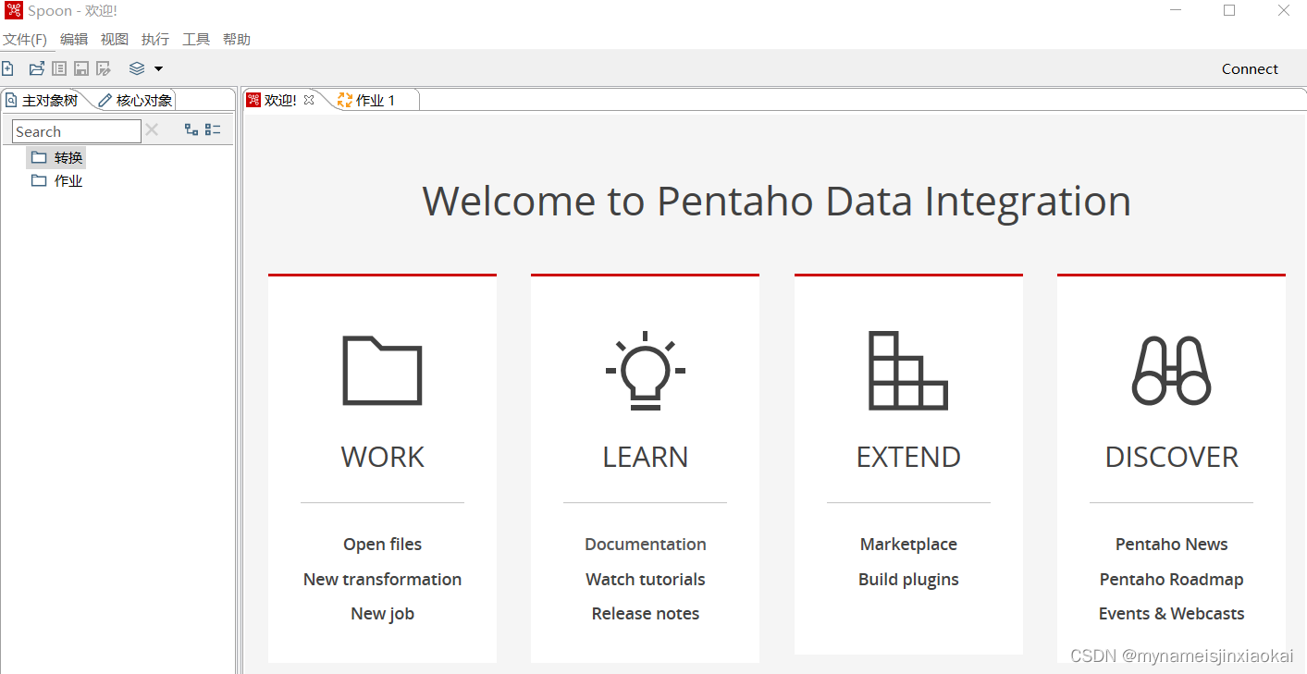Click the New file toolbar icon
The width and height of the screenshot is (1307, 674).
pos(7,68)
